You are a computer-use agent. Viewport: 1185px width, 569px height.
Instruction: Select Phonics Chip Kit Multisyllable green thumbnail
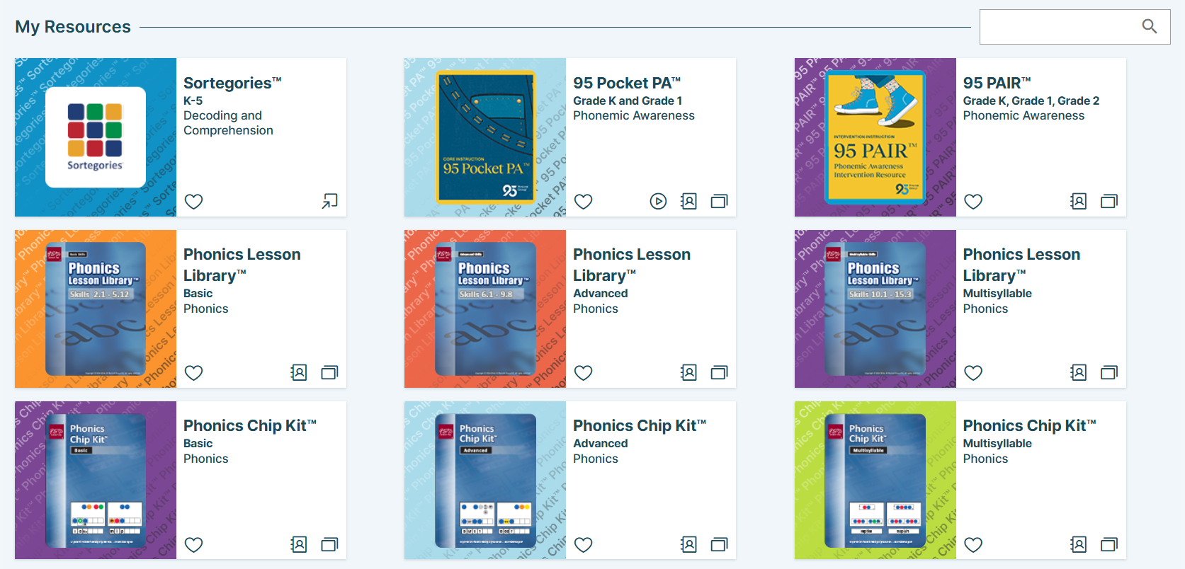click(875, 481)
